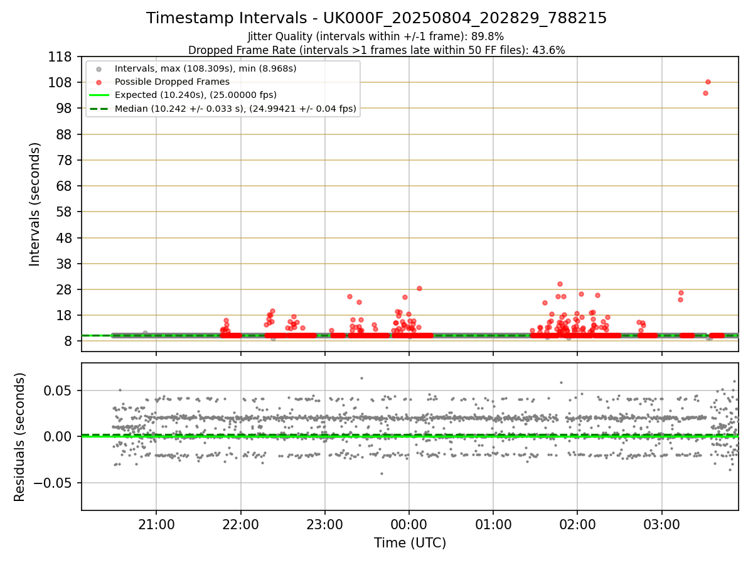Click the y-axis tick label 48
This screenshot has height=565, width=753.
(x=65, y=239)
